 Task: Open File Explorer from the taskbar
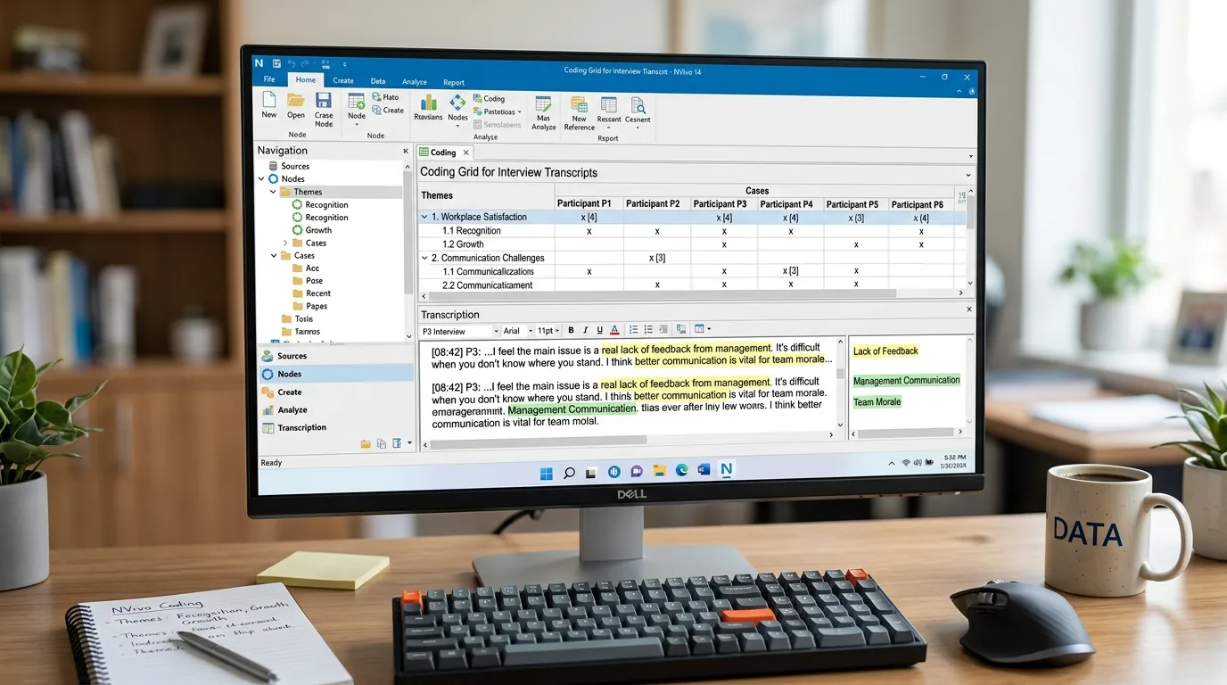click(660, 471)
